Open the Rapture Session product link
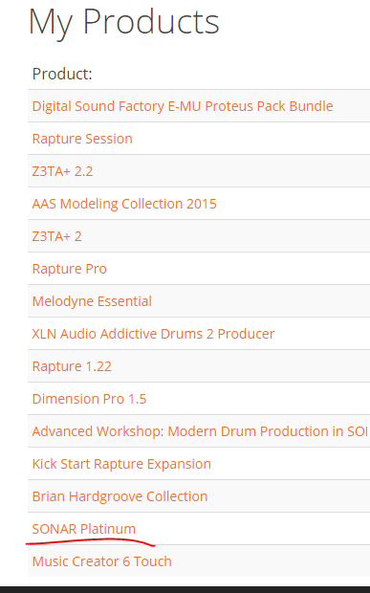The height and width of the screenshot is (593, 370). (82, 139)
